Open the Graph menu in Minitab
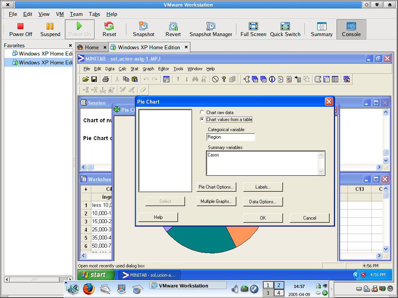Viewport: 398px width, 298px height. (x=148, y=69)
